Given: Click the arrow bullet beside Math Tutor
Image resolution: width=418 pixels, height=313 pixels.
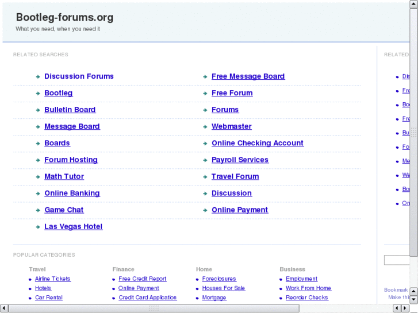Looking at the screenshot, I should pos(37,177).
